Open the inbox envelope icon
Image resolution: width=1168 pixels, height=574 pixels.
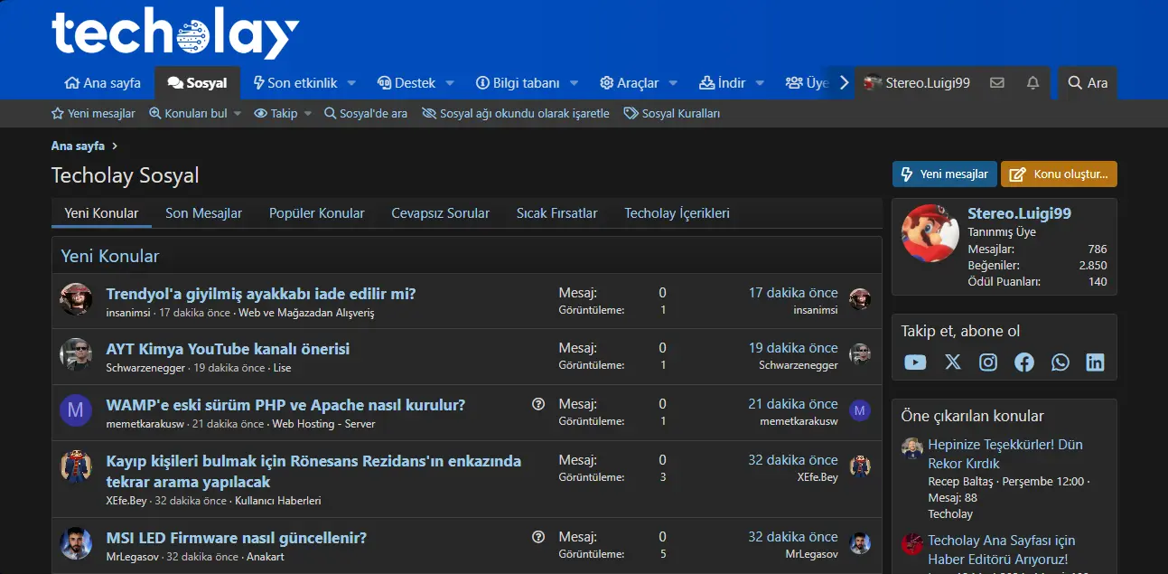point(997,82)
